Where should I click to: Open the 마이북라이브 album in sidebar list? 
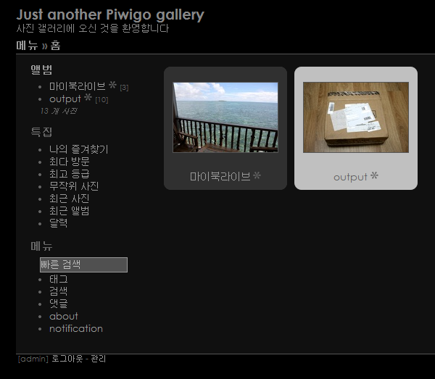pos(78,86)
